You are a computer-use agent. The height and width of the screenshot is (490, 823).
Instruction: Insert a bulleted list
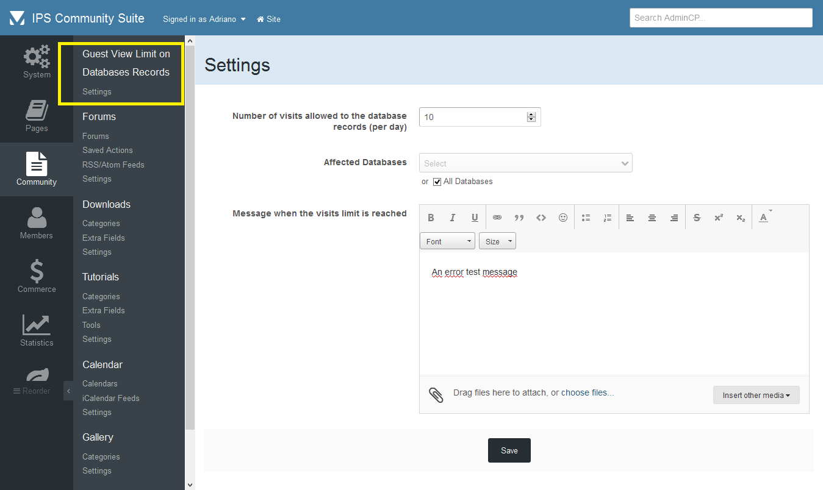(586, 218)
